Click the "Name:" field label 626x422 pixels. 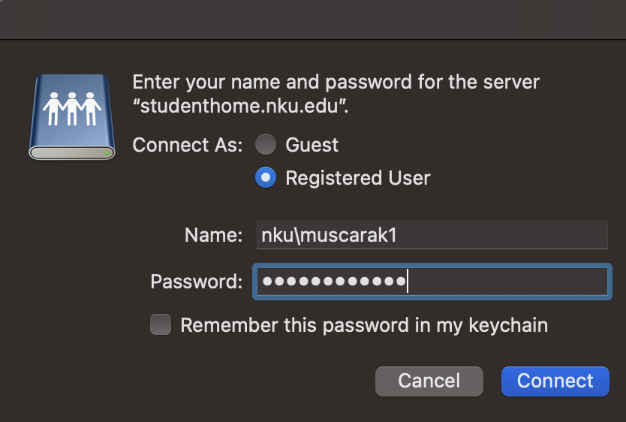tap(213, 235)
